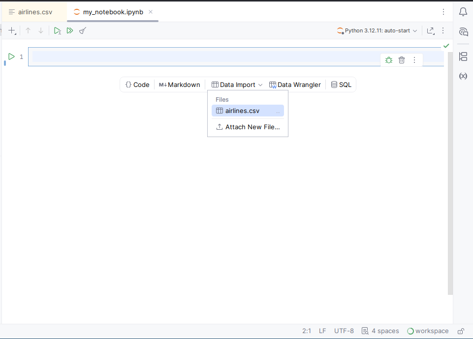Image resolution: width=473 pixels, height=339 pixels.
Task: Delete the cell using the trash icon
Action: pyautogui.click(x=402, y=60)
